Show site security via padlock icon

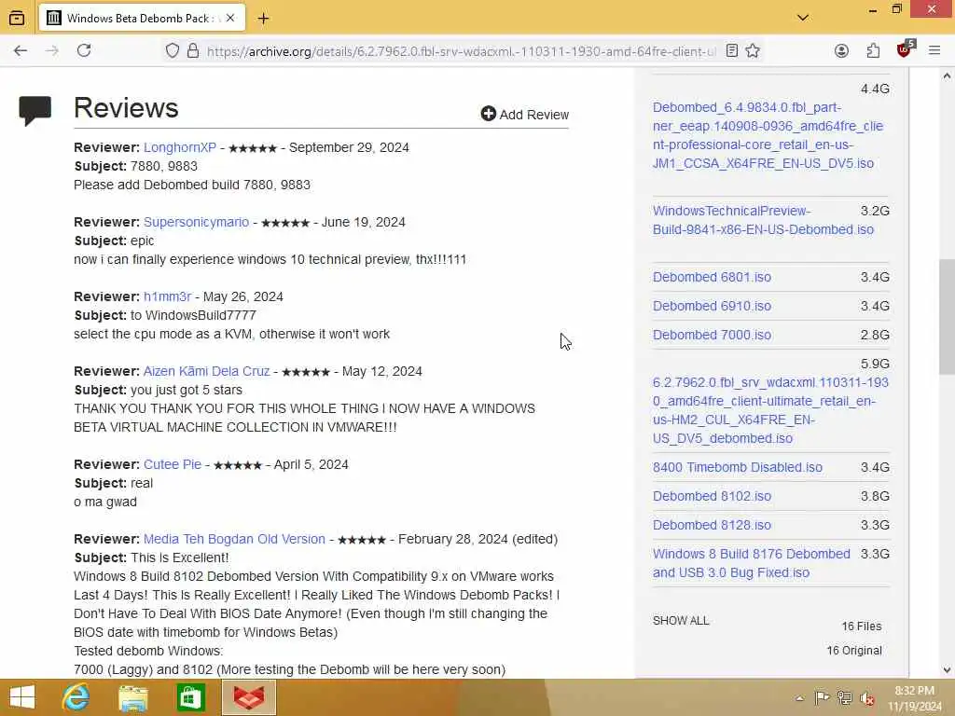click(193, 51)
